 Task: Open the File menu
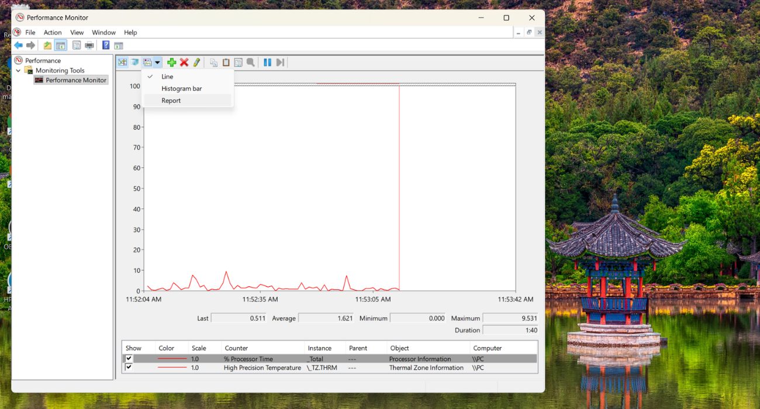pos(30,33)
